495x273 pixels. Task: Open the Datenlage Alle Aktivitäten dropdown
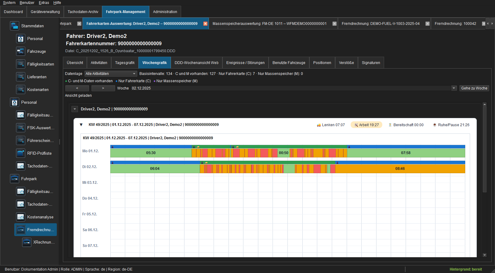[x=111, y=74]
